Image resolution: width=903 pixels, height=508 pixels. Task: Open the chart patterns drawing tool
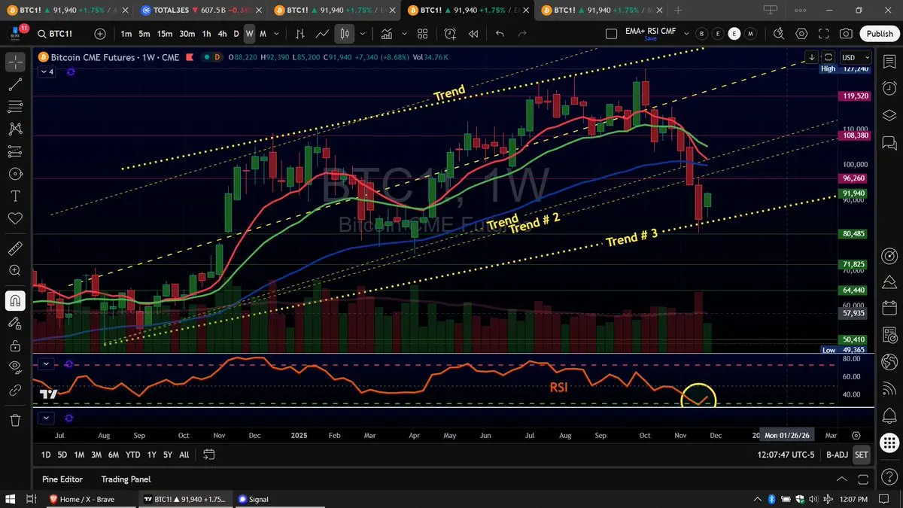[15, 129]
